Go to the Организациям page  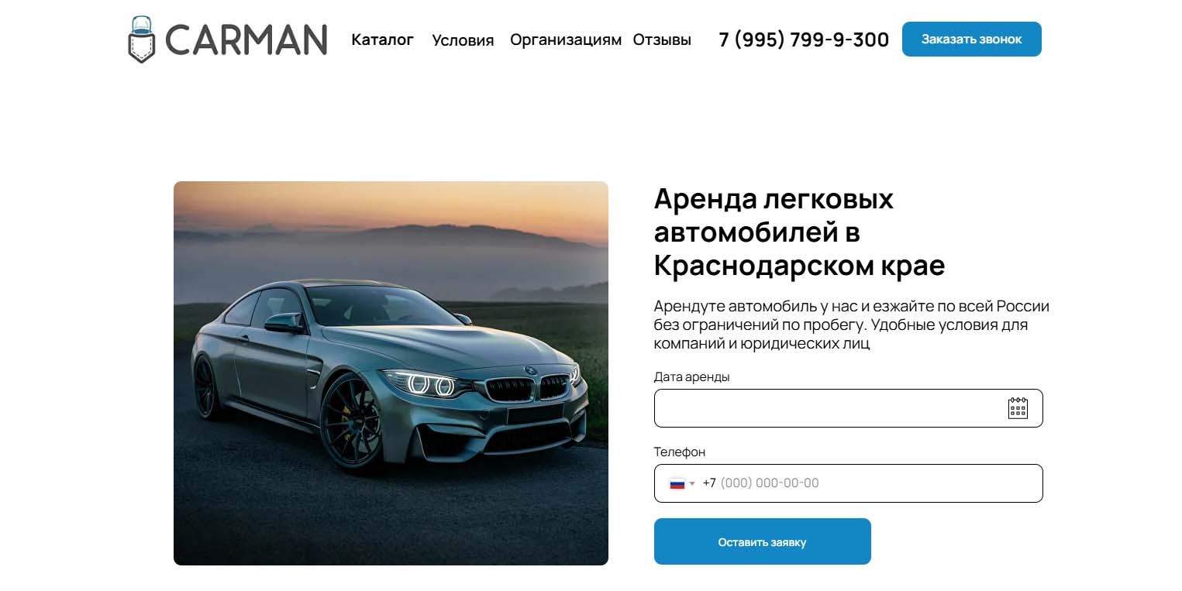tap(566, 40)
